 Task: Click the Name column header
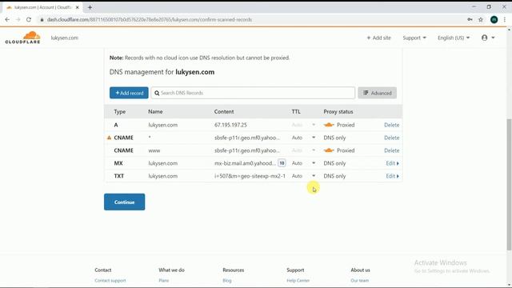(x=155, y=112)
